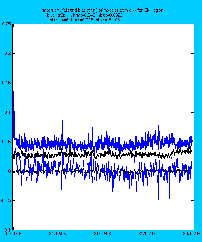Click the x-axis date 31/12/06
Screen dimensions: 202x242
[x=102, y=234]
